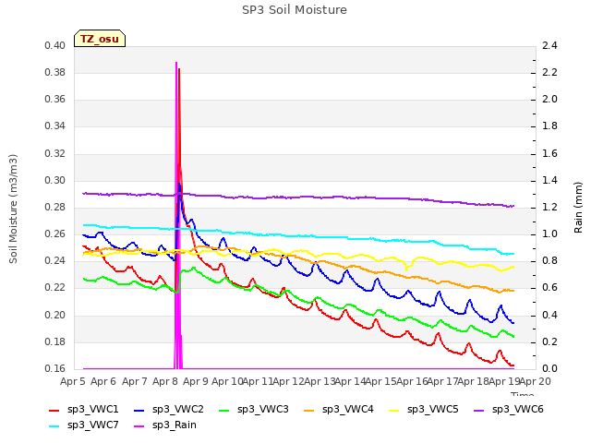Click the Apr 20 x-axis tick label
Screen dimensions: 591x443
[535, 381]
